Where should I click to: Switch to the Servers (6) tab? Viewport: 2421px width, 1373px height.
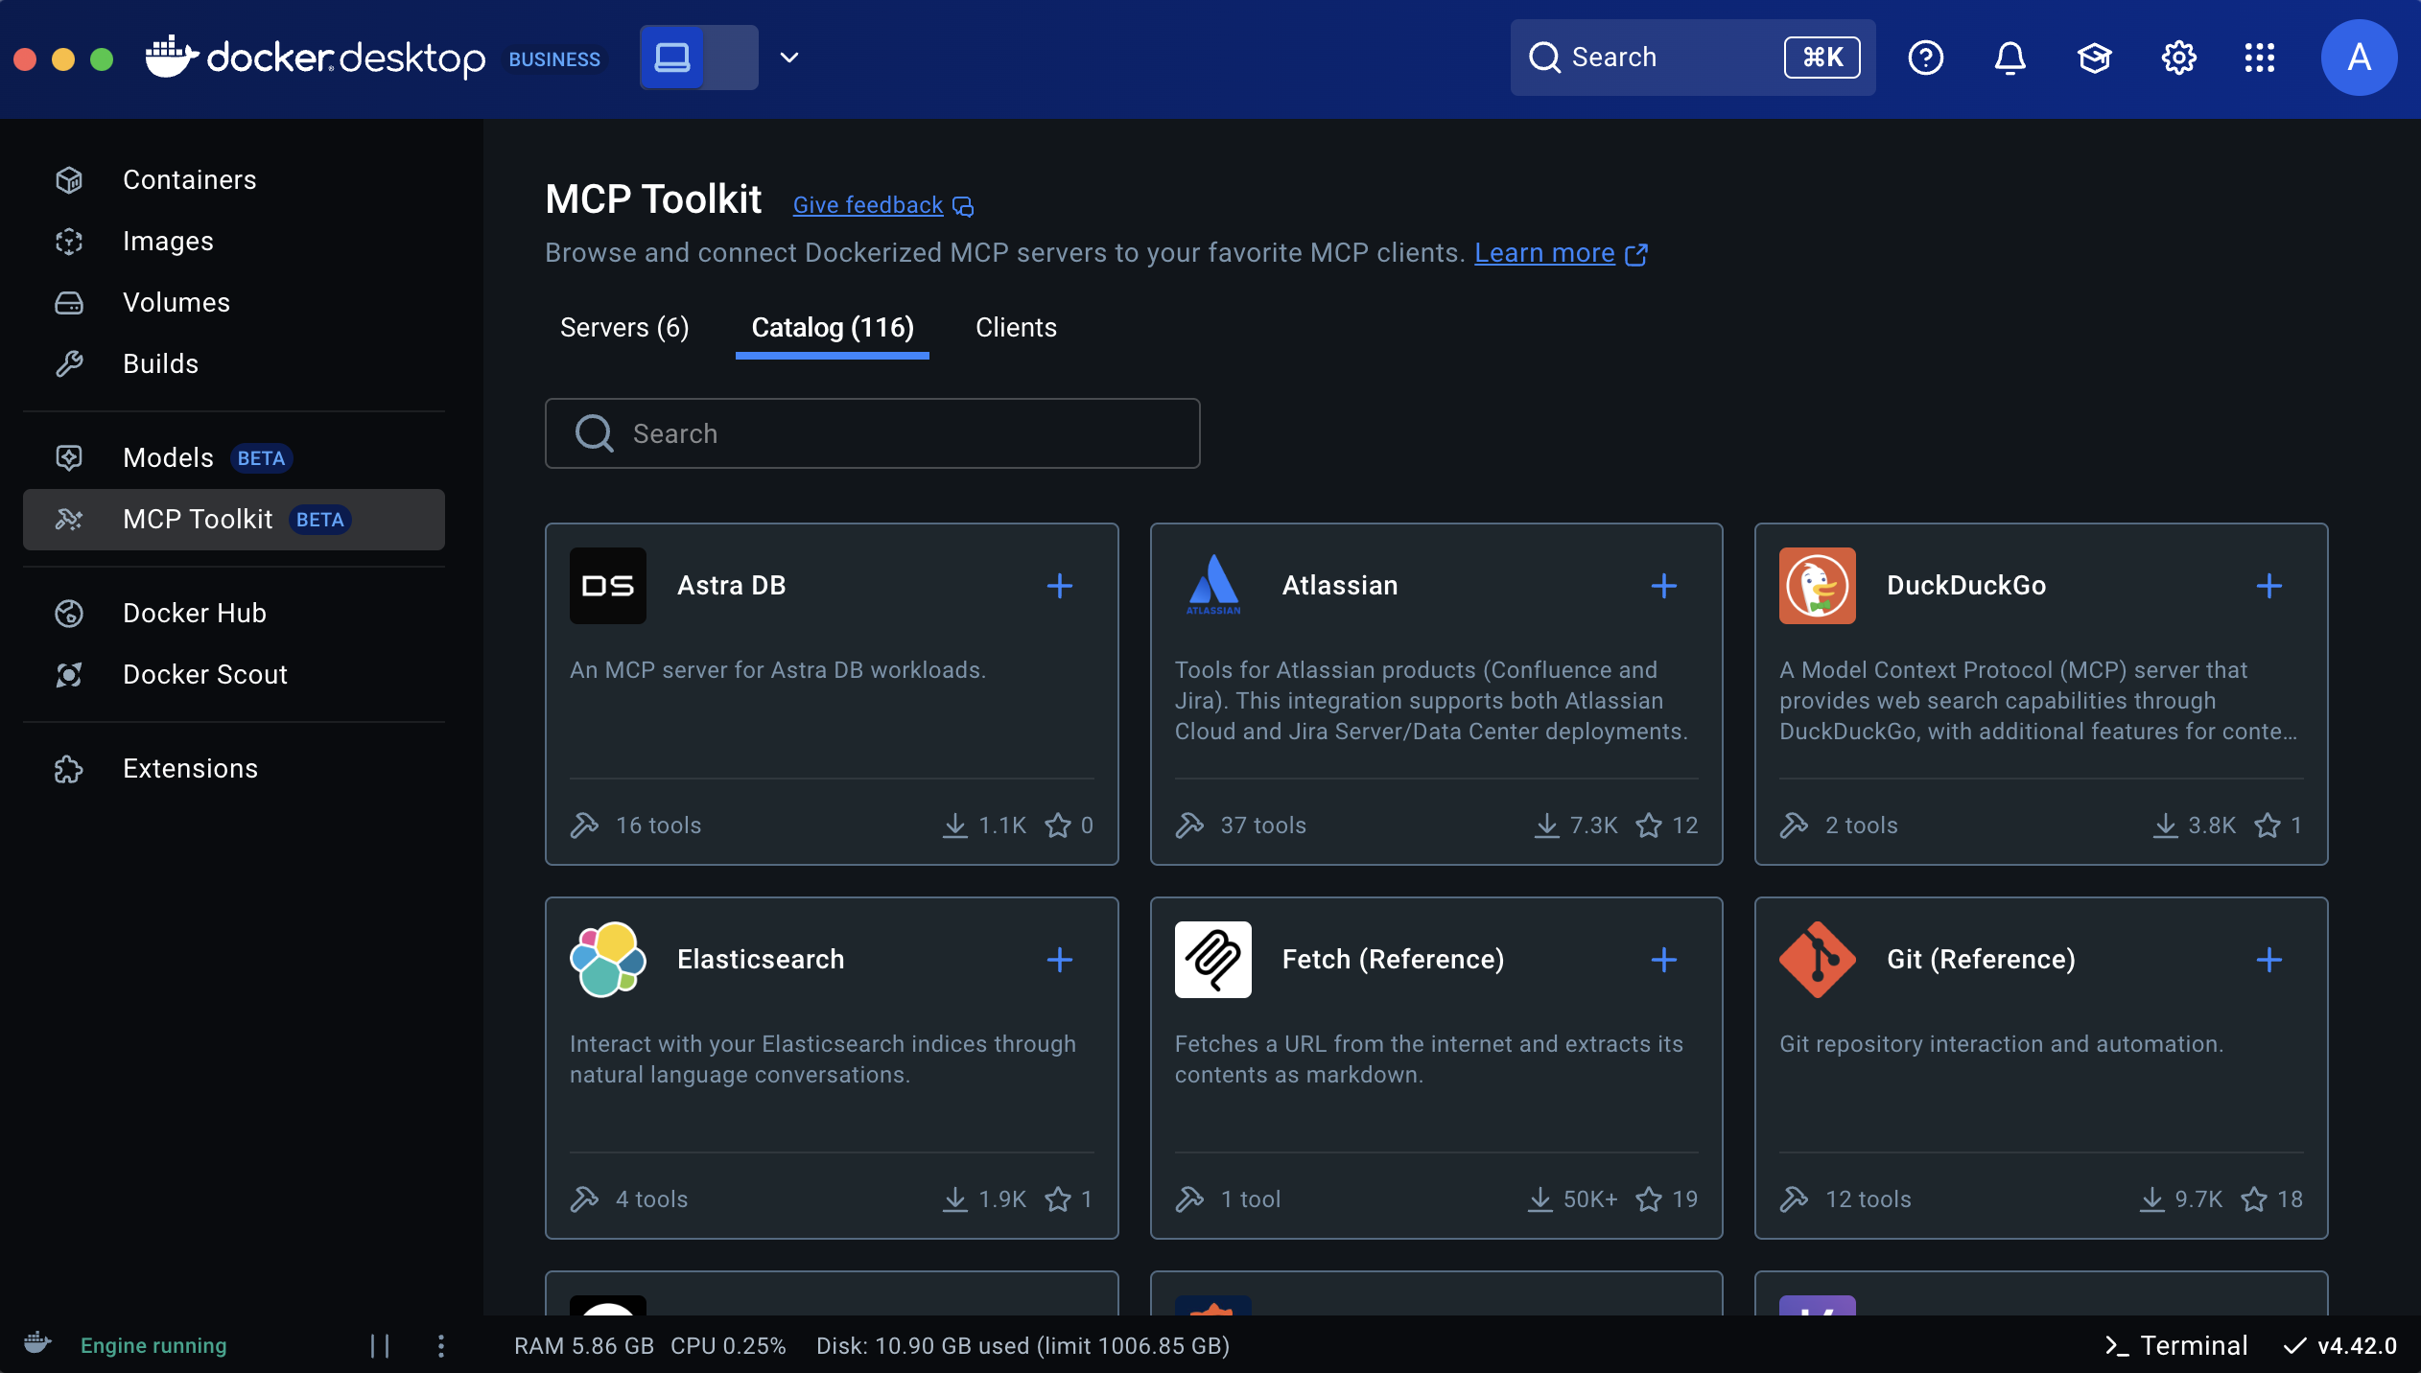[624, 328]
